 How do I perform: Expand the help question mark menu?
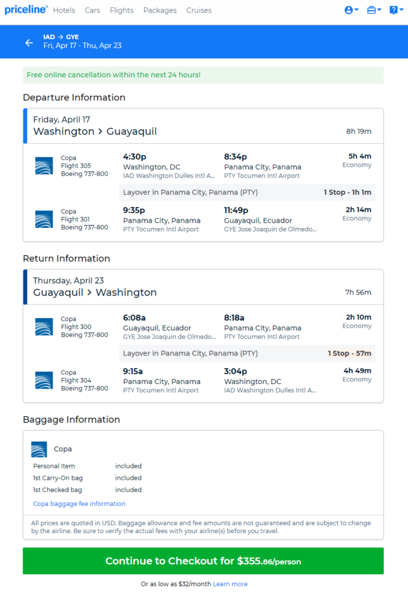(x=396, y=10)
